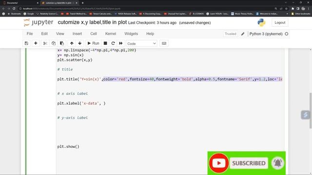Click the plt.xlabel('x-data', ) line

81,103
